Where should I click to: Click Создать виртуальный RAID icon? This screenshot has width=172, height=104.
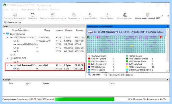[148, 15]
